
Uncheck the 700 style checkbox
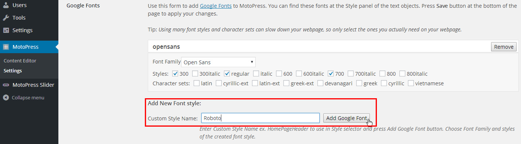pyautogui.click(x=331, y=73)
